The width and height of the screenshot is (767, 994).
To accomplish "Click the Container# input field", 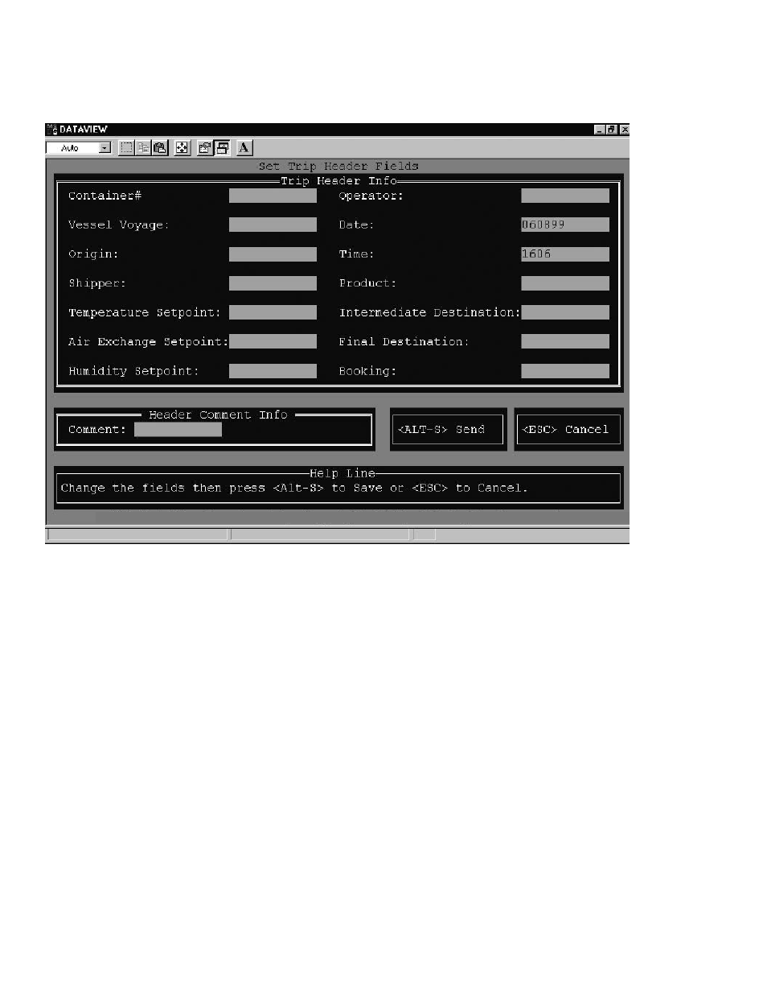I will (273, 196).
